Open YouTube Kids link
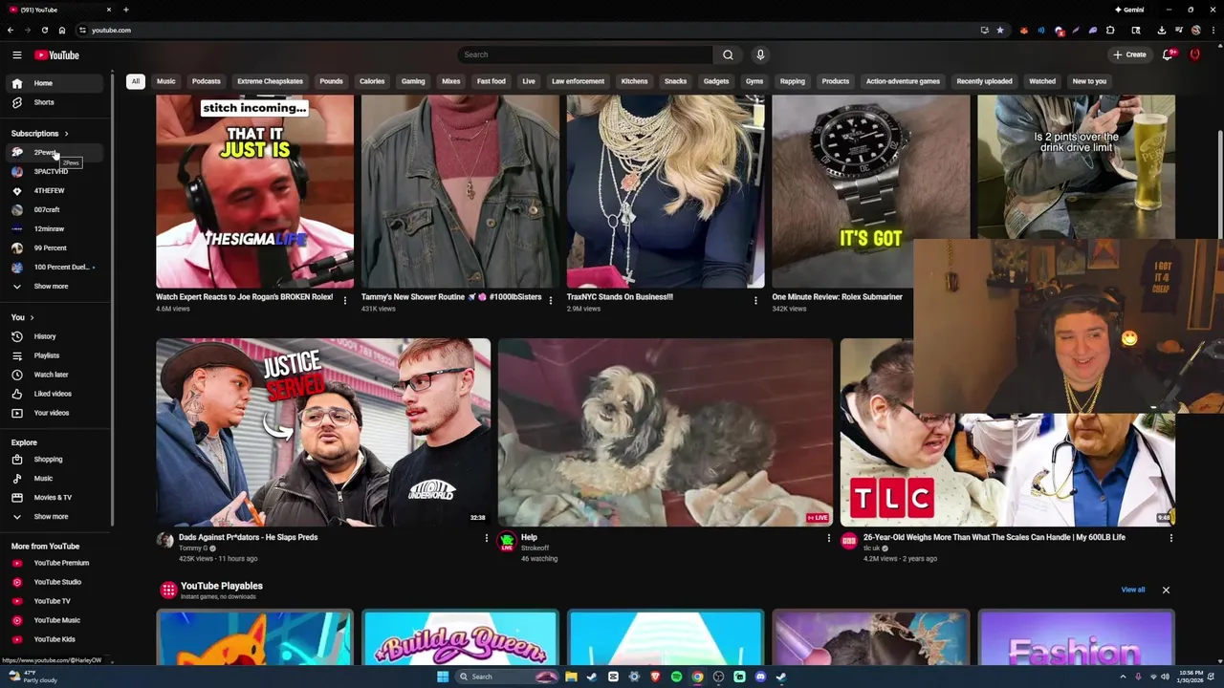 click(55, 639)
